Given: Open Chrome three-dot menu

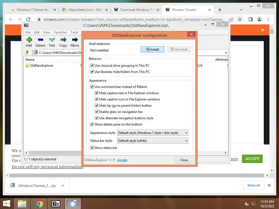Looking at the screenshot, I should (x=268, y=19).
